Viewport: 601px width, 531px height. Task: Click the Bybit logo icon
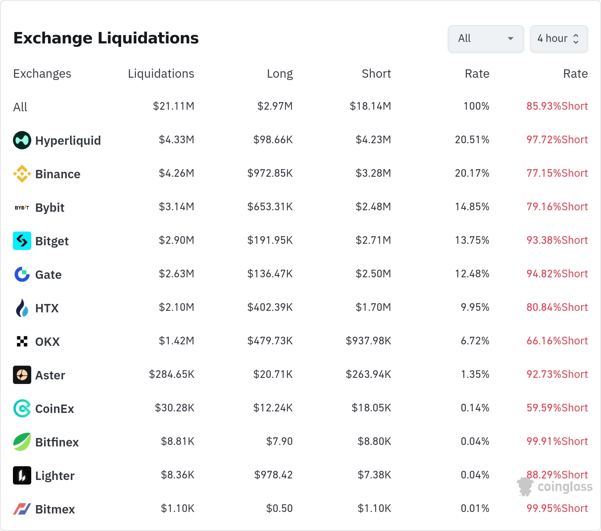tap(22, 208)
